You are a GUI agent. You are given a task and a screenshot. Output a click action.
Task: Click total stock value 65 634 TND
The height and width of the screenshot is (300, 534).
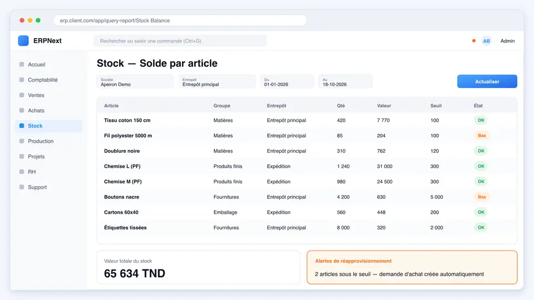[x=135, y=273]
